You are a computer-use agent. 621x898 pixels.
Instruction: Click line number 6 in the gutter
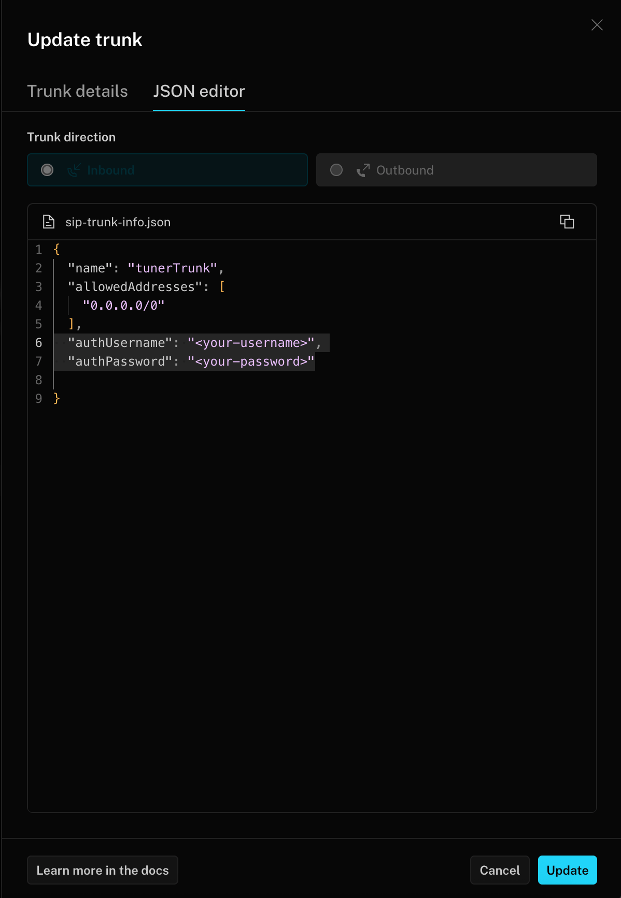38,343
